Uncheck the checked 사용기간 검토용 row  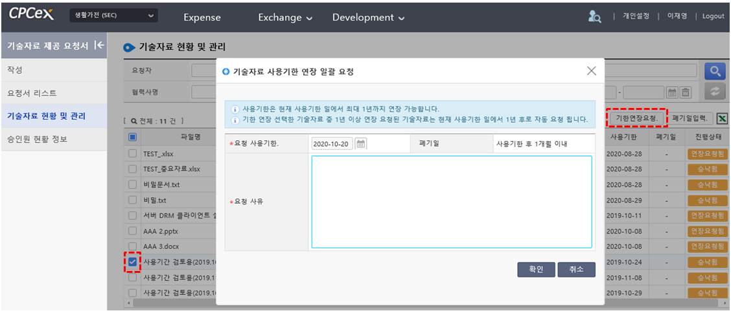click(132, 263)
